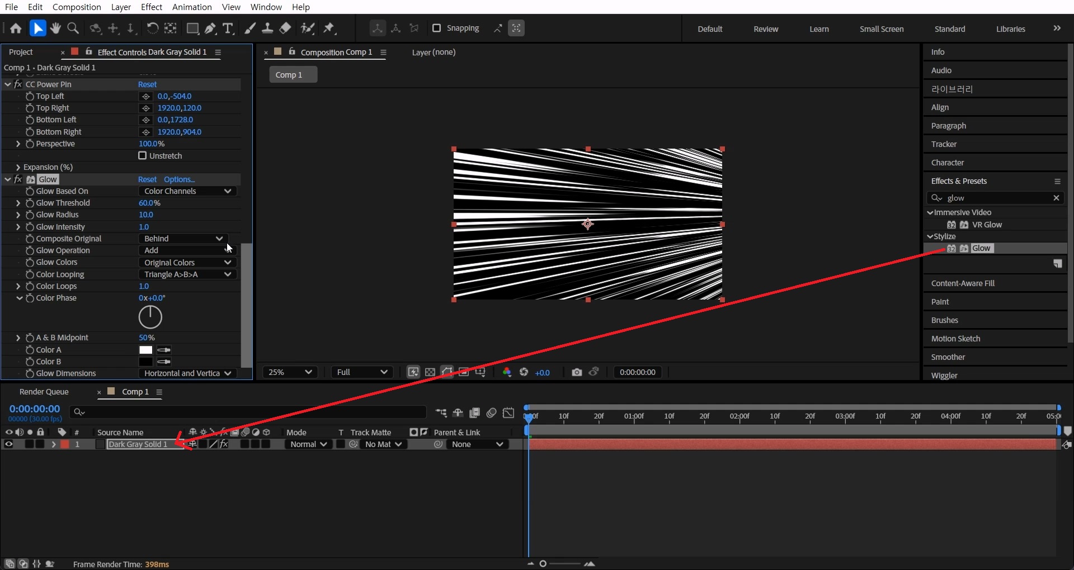Click the reset exposure icon
Image resolution: width=1074 pixels, height=570 pixels.
tap(524, 372)
